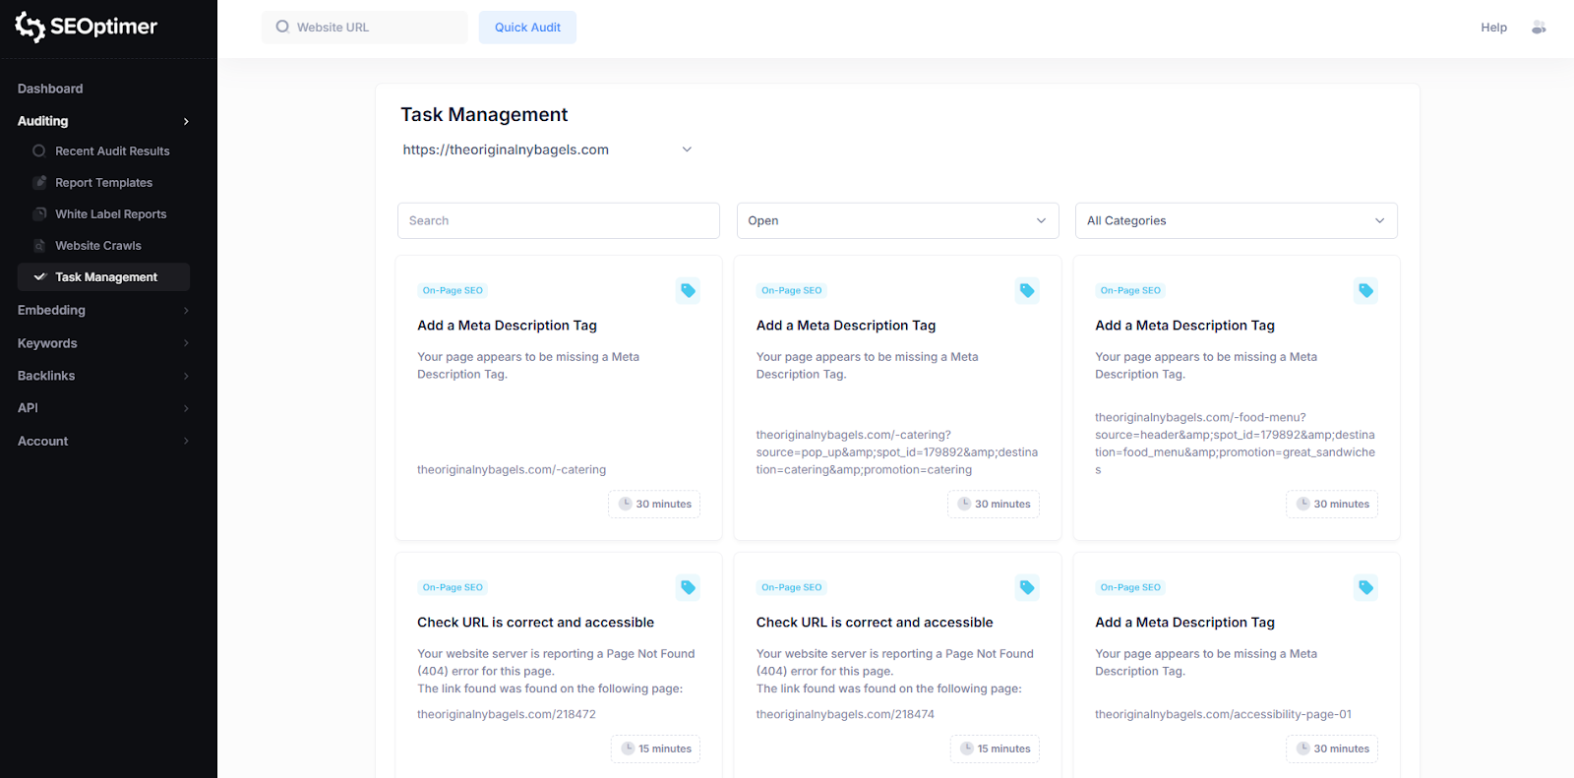This screenshot has width=1574, height=778.
Task: Click 30 minutes badge on the /-catering card
Action: click(x=654, y=504)
